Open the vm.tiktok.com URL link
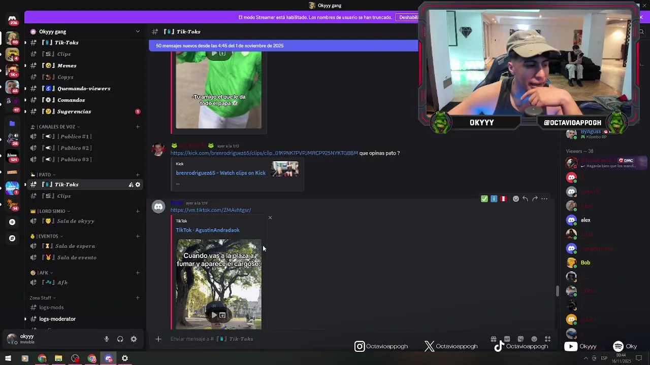Screen dimensions: 650x365 [x=211, y=210]
